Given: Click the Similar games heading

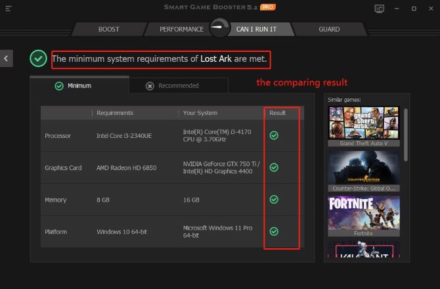Looking at the screenshot, I should 344,100.
